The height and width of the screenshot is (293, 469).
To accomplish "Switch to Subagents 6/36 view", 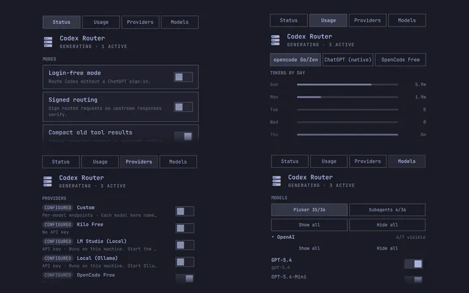I will [x=387, y=210].
